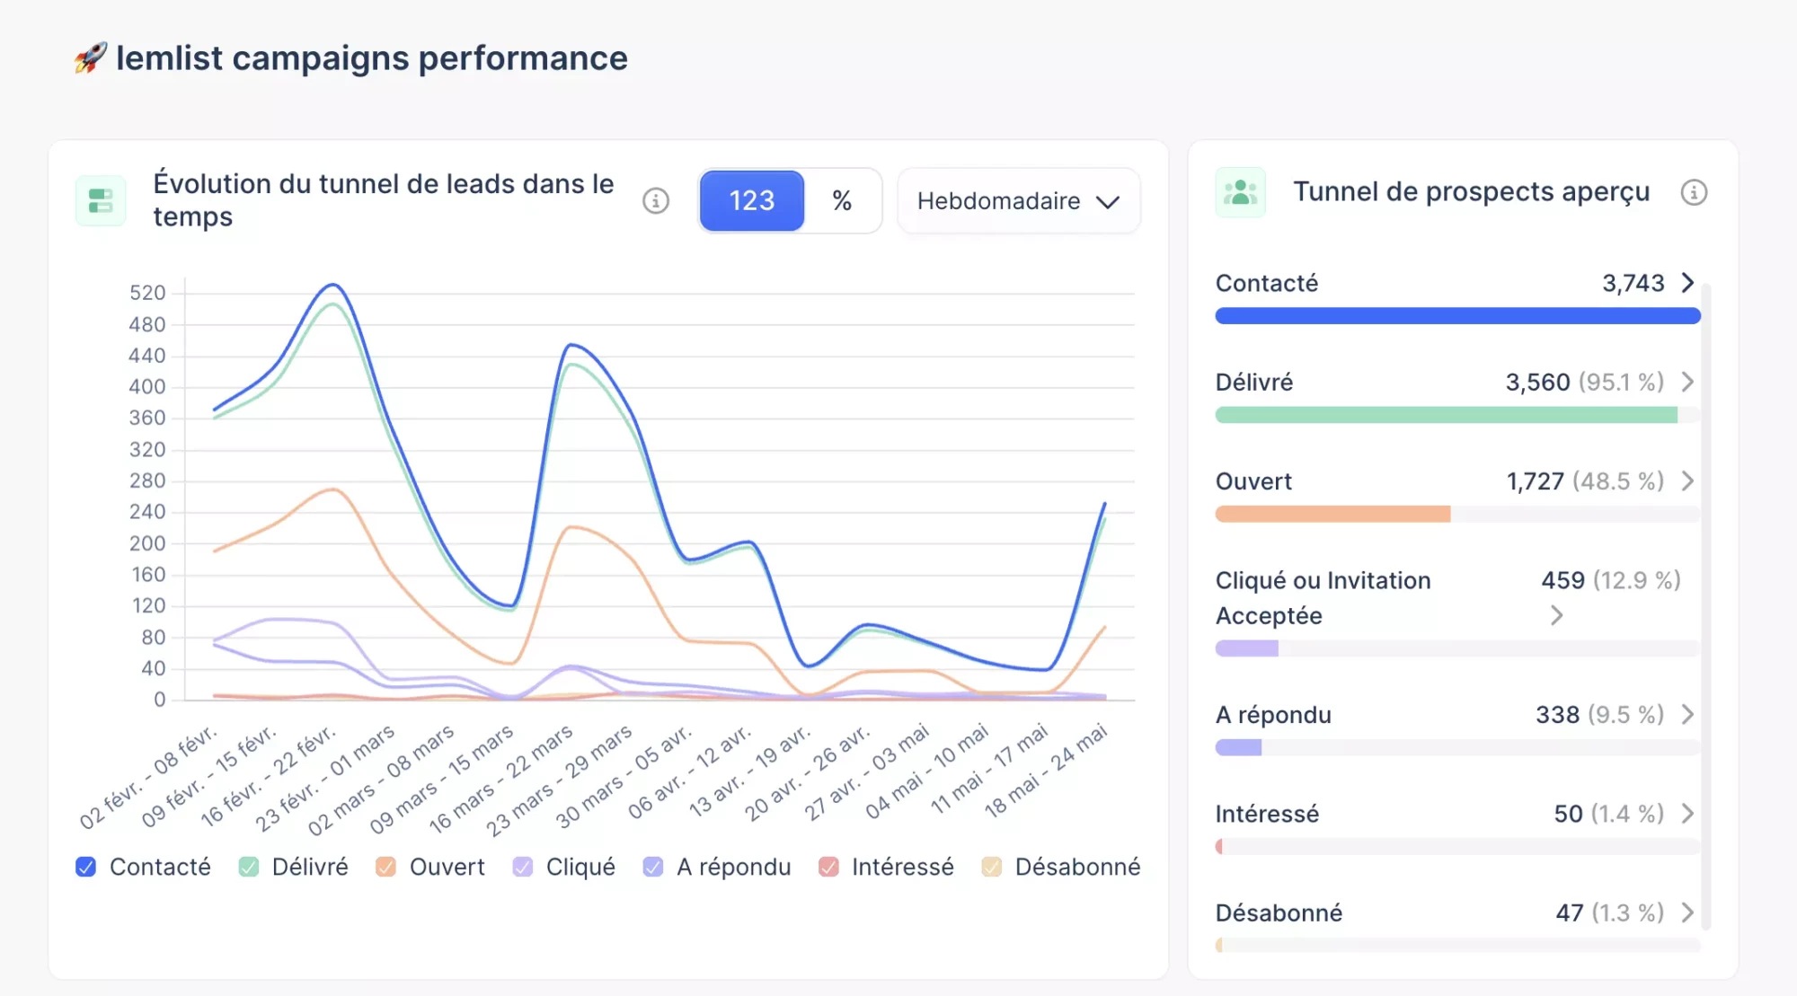Click the Évolution du tunnel de leads title
Screen dimensions: 1797x996
pyautogui.click(x=384, y=199)
